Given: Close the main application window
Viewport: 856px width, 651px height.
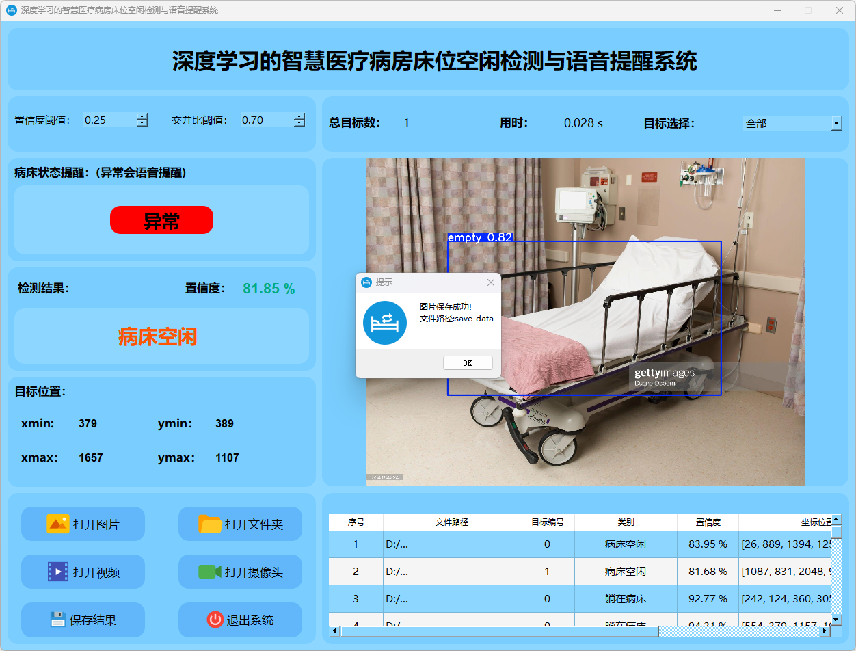Looking at the screenshot, I should click(x=840, y=10).
